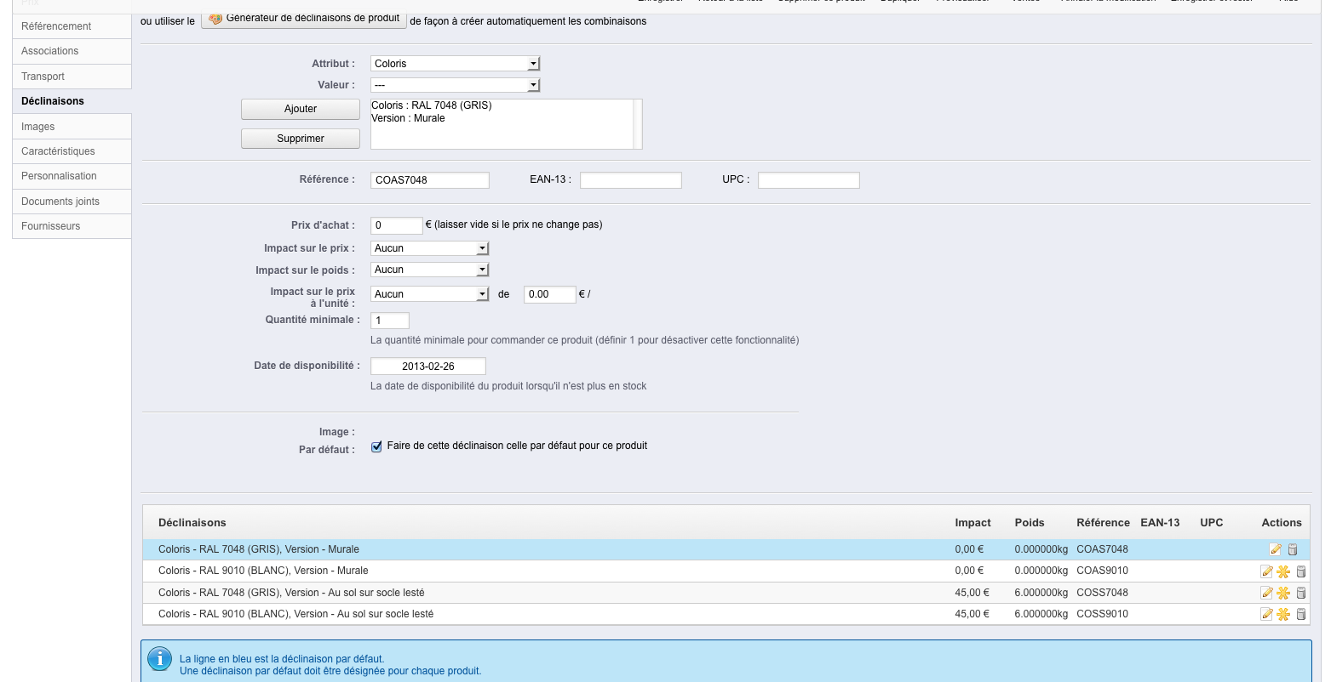This screenshot has width=1331, height=682.
Task: Open the Associations tab
Action: (x=72, y=51)
